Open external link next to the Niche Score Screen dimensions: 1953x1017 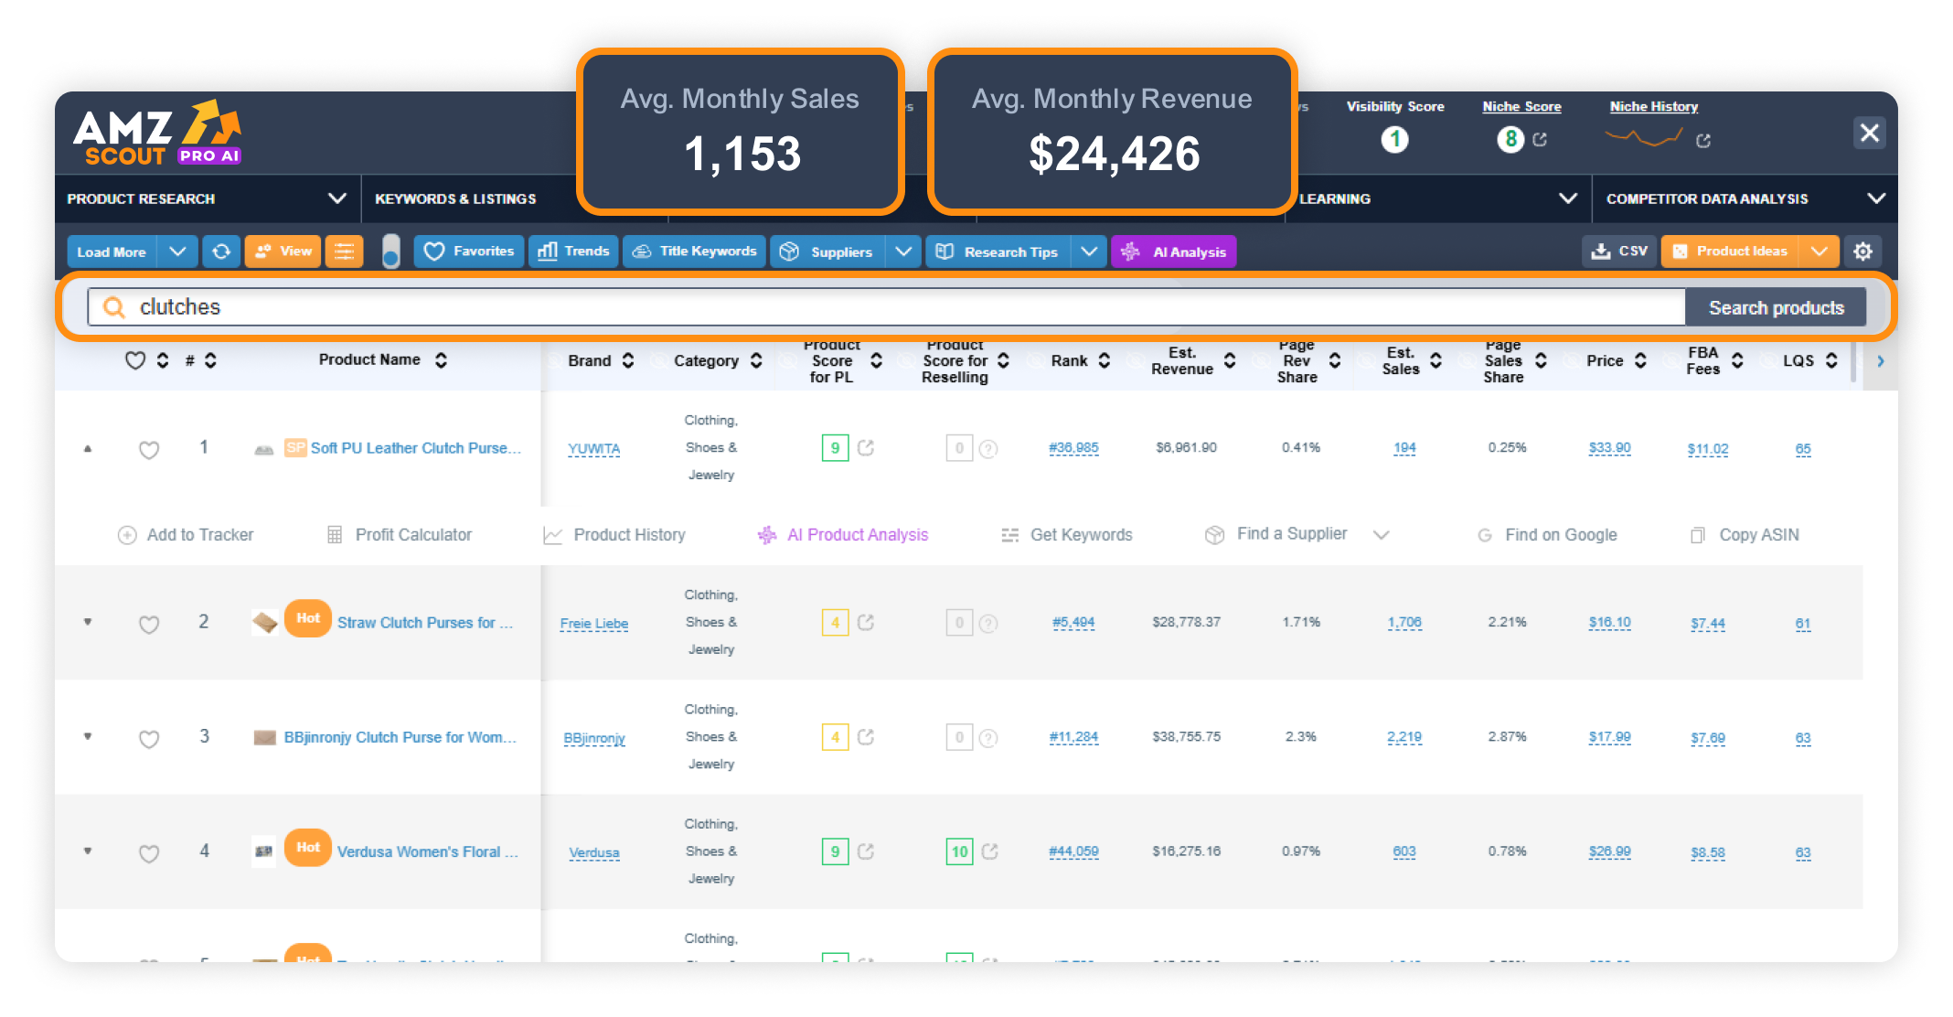pyautogui.click(x=1541, y=140)
